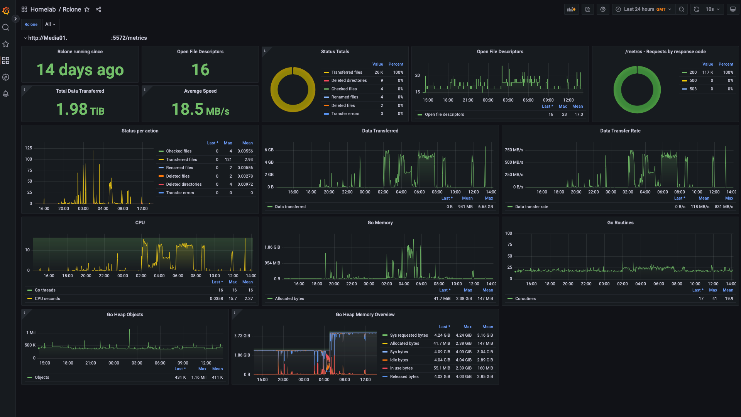Open Homelab folder breadcrumb link
The image size is (741, 417).
point(43,9)
